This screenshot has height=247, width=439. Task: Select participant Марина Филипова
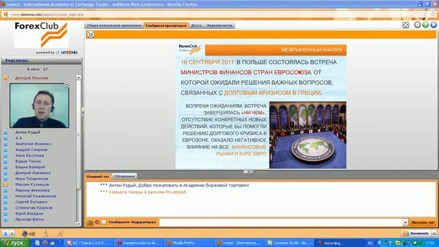pyautogui.click(x=32, y=191)
